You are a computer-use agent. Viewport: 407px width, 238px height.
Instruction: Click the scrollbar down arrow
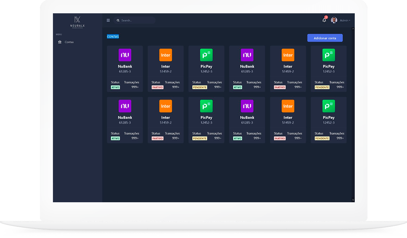[353, 200]
